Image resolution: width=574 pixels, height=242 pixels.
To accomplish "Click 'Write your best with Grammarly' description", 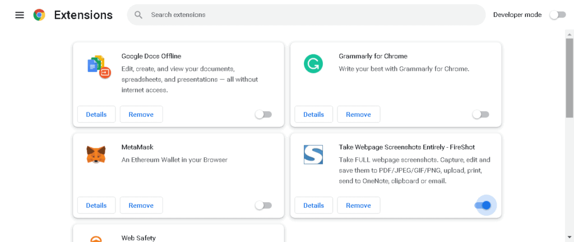I will (x=404, y=69).
